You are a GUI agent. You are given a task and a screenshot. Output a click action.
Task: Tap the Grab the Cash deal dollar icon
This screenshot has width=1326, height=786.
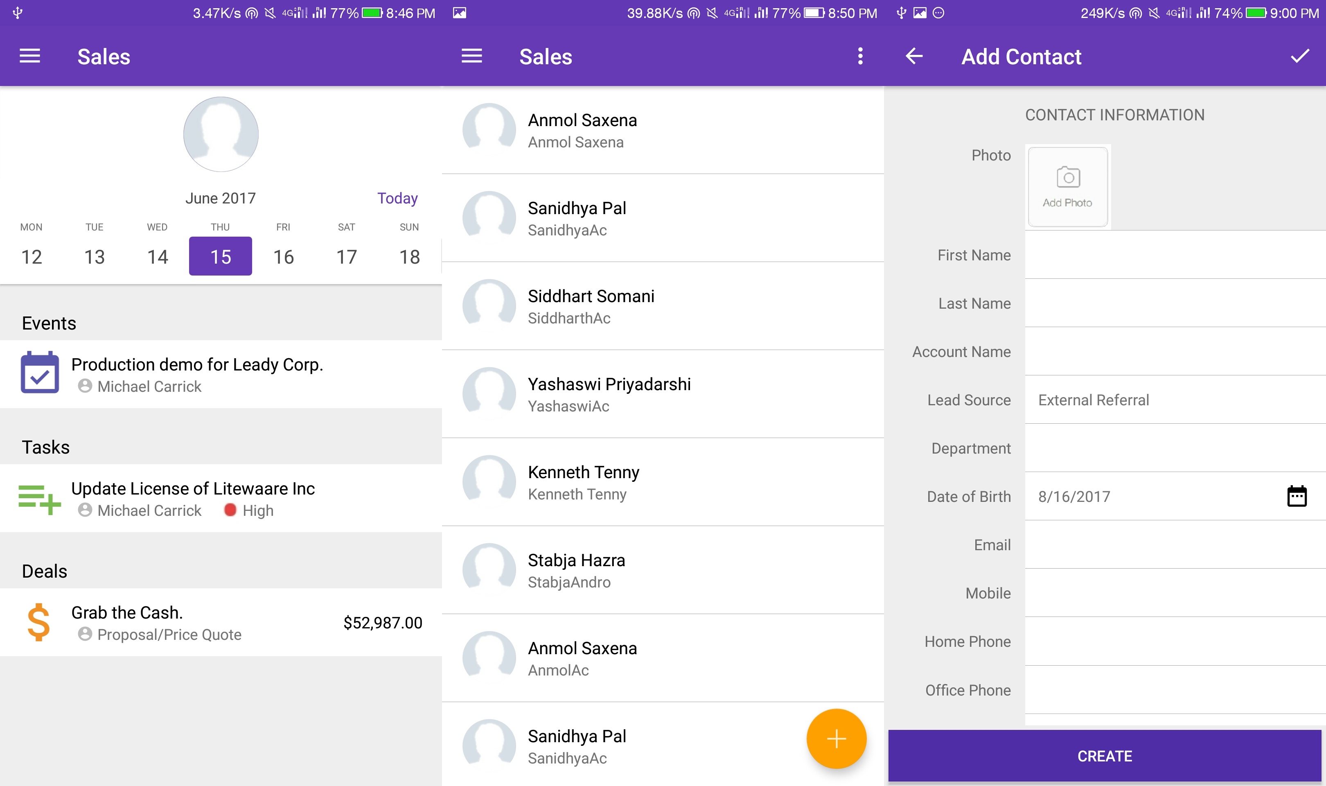click(x=38, y=622)
